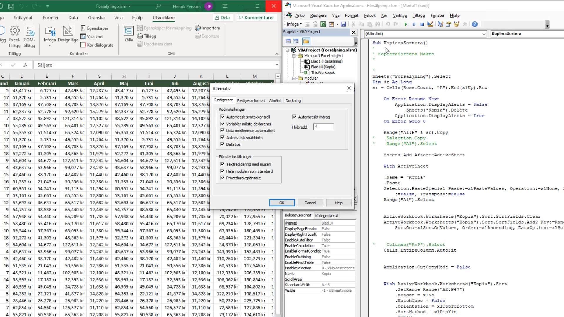Switch to the Redigerarformat tab
564x317 pixels.
pyautogui.click(x=251, y=100)
